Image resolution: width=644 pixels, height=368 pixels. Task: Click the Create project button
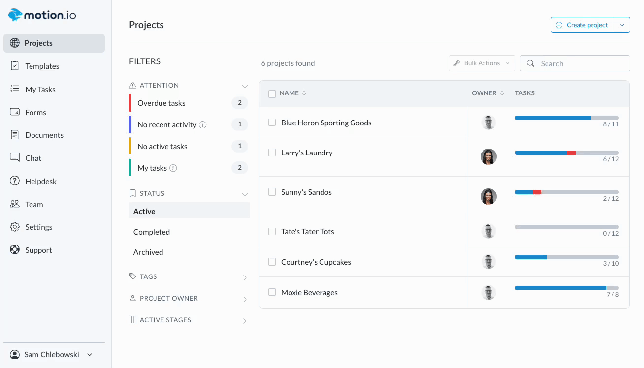582,25
